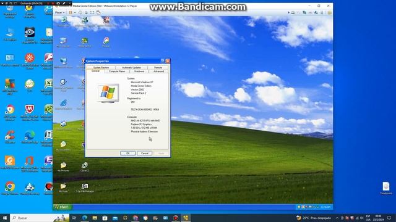Show hidden system tray icons chevron
This screenshot has height=222, width=396.
click(337, 218)
